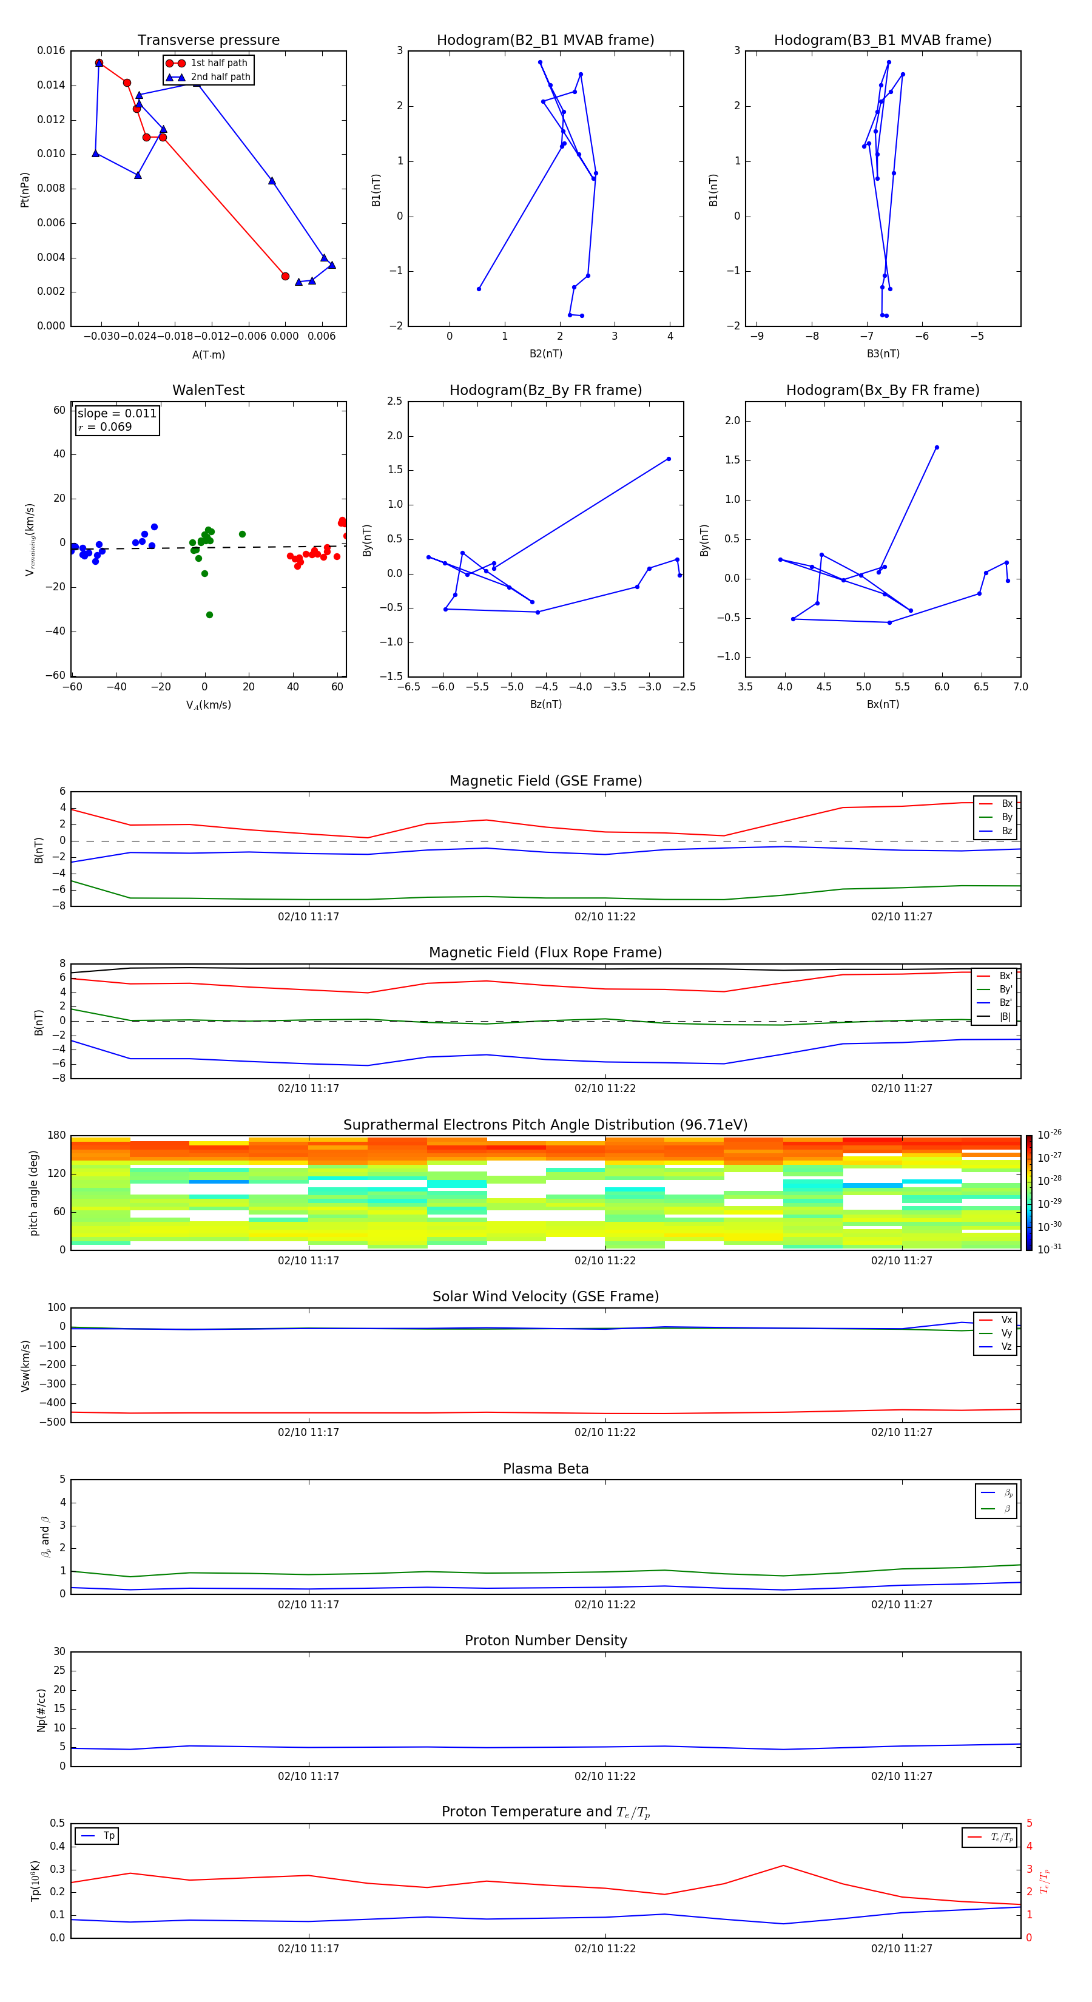1092x2002 pixels.
Task: Click the '2nd half path' legend entry
Action: point(208,77)
